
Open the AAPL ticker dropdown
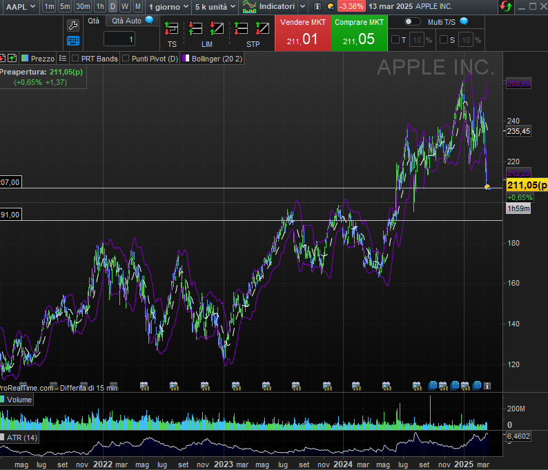click(20, 7)
